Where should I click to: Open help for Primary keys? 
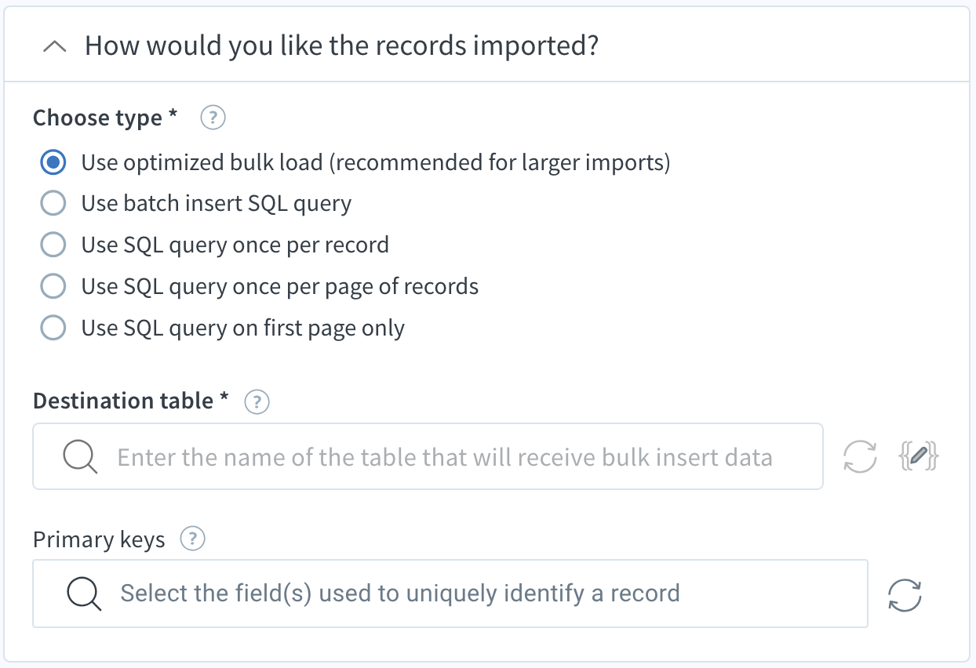(x=192, y=539)
